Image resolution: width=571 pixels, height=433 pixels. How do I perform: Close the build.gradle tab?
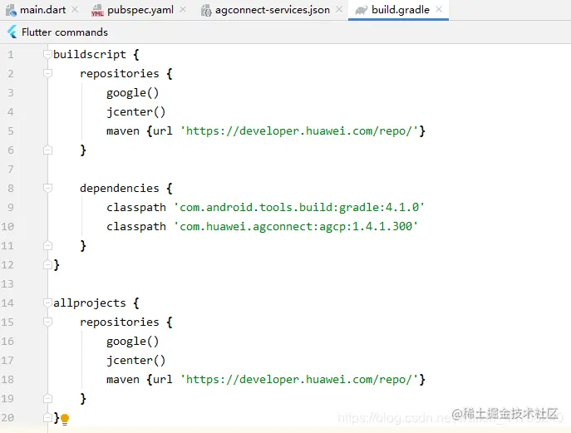439,9
